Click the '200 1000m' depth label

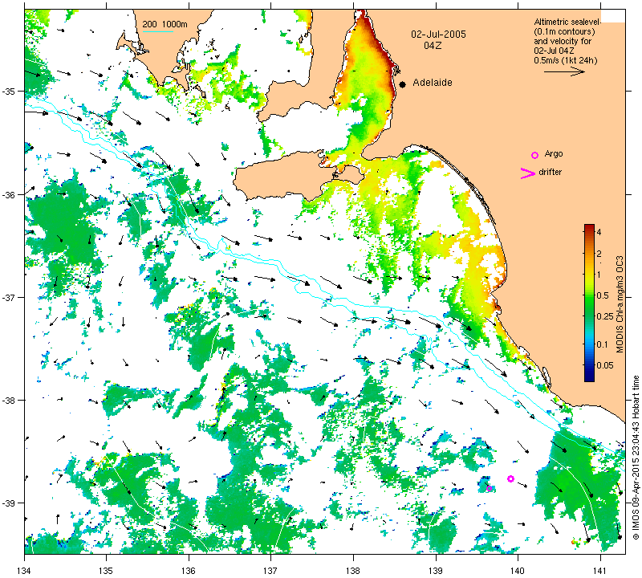tap(165, 24)
